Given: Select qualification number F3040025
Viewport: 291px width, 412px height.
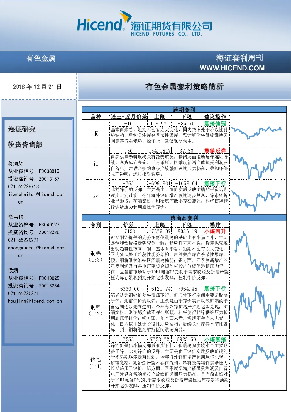Looking at the screenshot, I should tap(49, 278).
